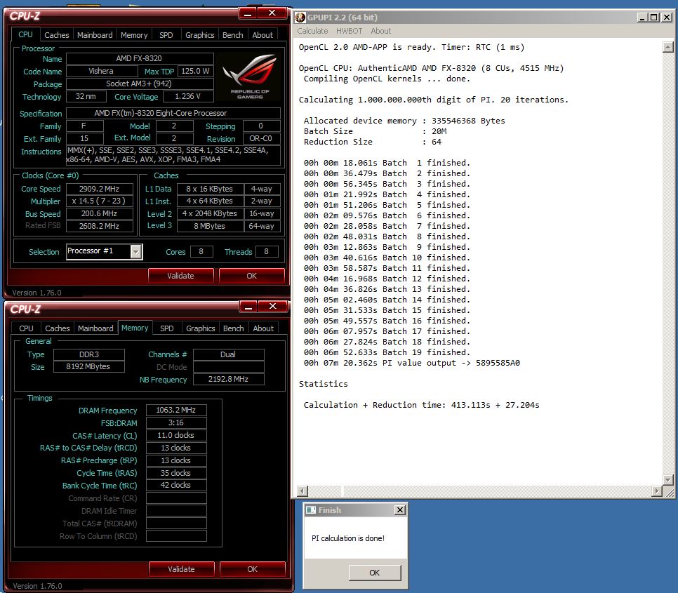Maximize the GPUPI window

coord(654,18)
